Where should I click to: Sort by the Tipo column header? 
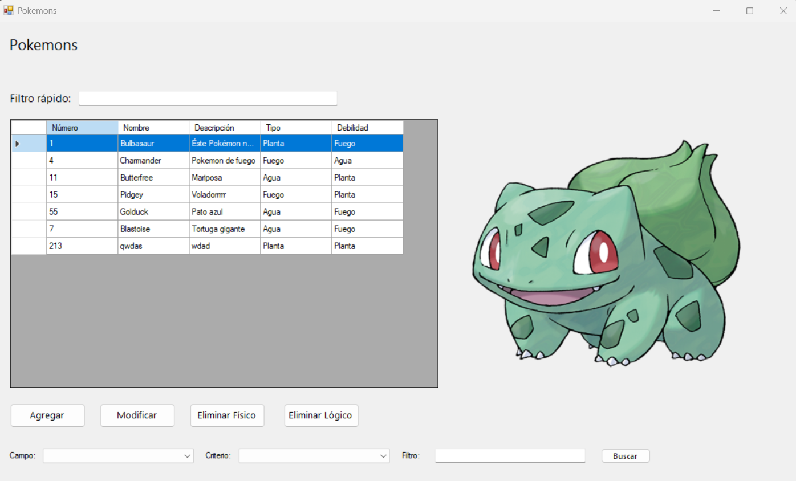(x=296, y=128)
